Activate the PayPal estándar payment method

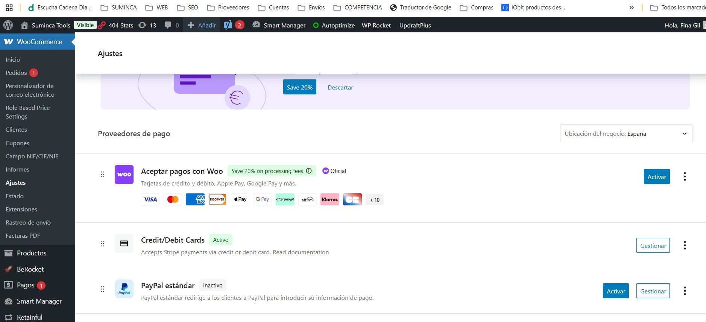tap(616, 291)
